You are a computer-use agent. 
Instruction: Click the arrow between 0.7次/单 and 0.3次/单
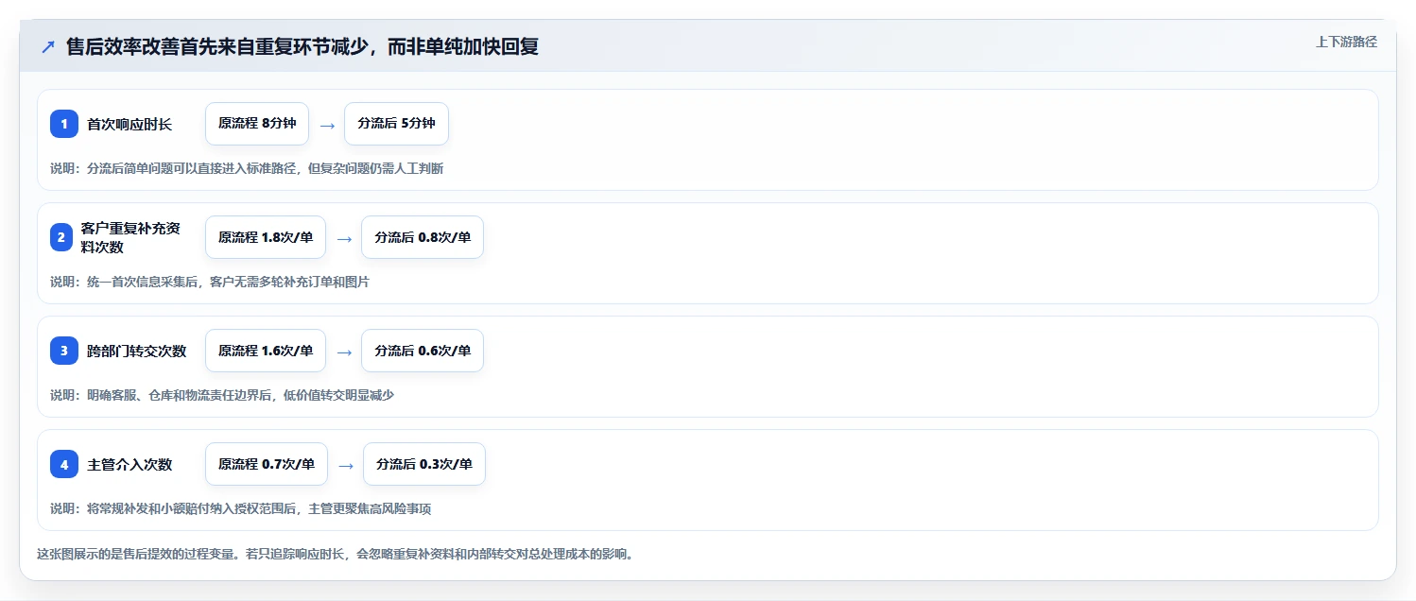click(x=346, y=465)
